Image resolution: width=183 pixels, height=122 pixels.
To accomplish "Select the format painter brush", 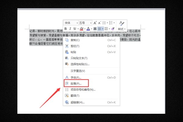I will tap(113, 29).
